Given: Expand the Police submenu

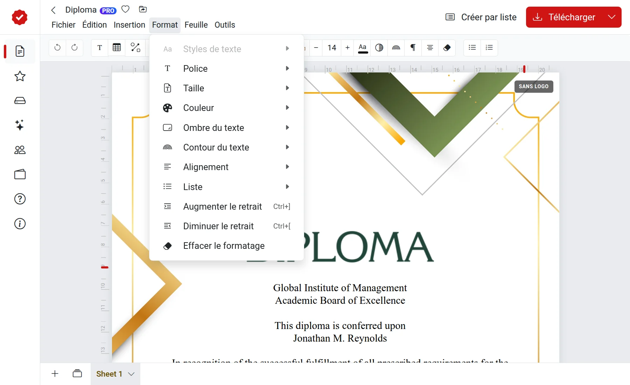Looking at the screenshot, I should tap(226, 69).
